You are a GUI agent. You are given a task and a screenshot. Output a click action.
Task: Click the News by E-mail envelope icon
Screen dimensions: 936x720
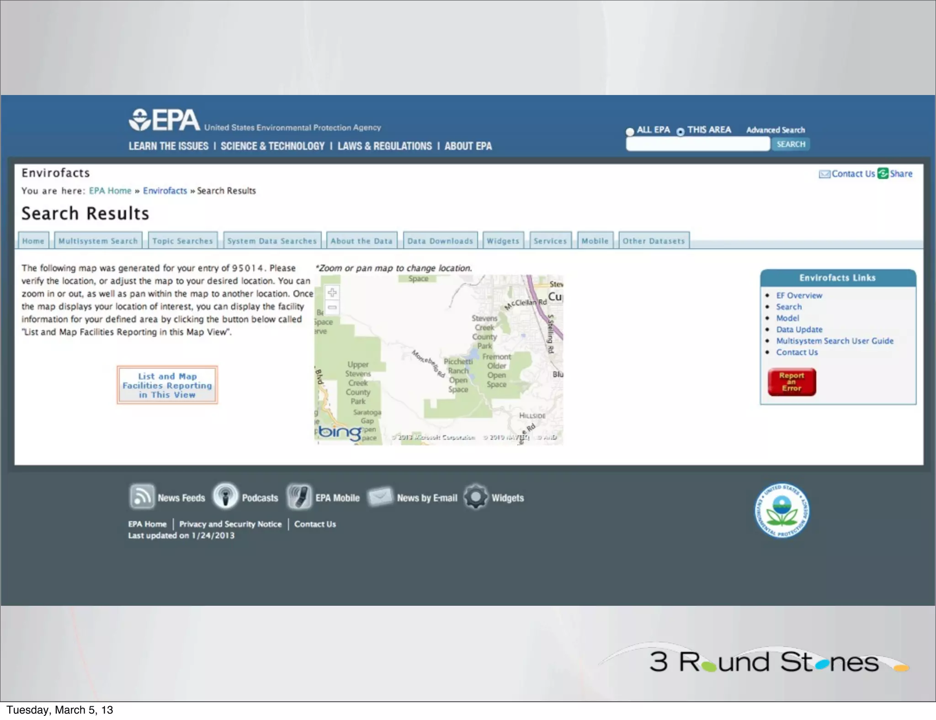coord(380,497)
